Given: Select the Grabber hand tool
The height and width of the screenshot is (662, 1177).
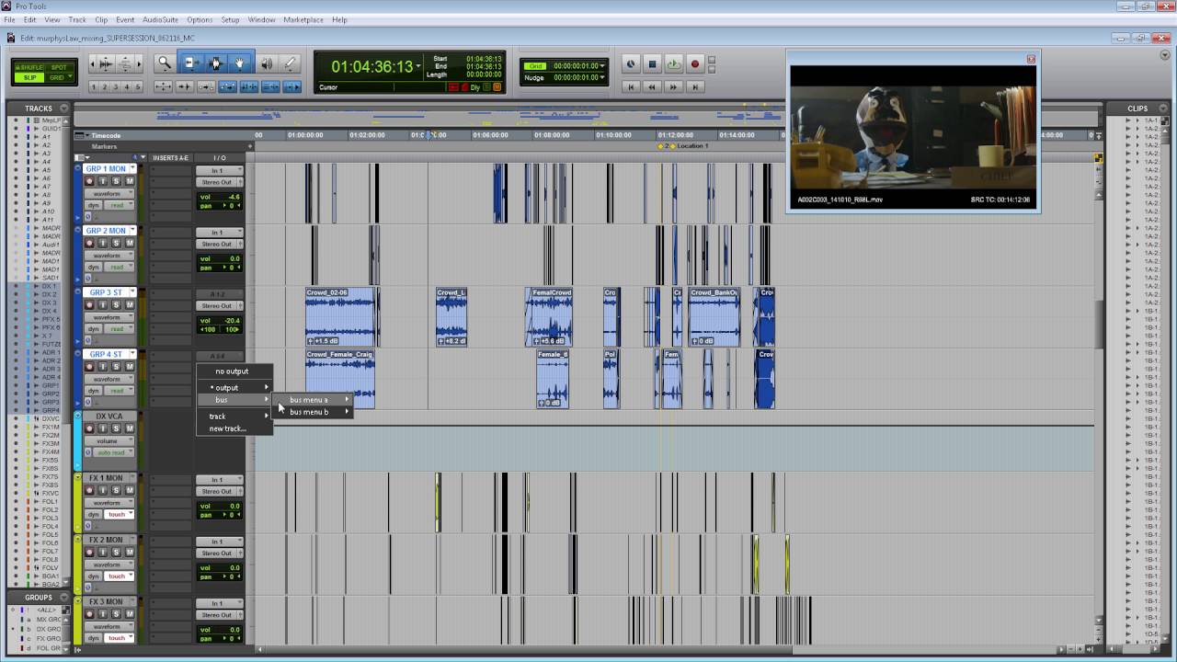Looking at the screenshot, I should 239,63.
